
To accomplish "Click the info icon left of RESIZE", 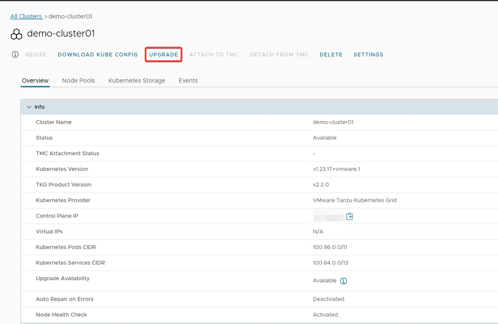I will 15,54.
